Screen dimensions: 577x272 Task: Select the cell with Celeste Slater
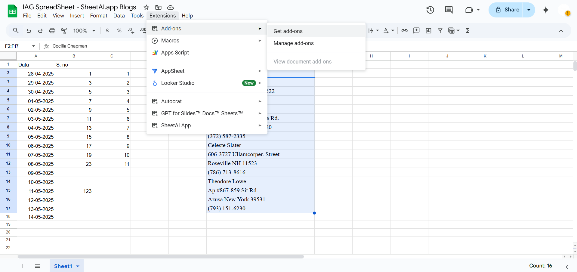[260, 145]
